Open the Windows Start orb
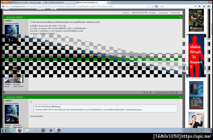 [x=4, y=130]
